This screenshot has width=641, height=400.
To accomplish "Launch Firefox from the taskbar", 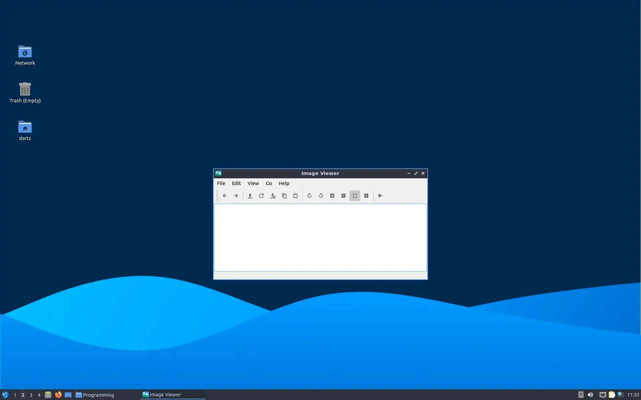I will [x=58, y=395].
